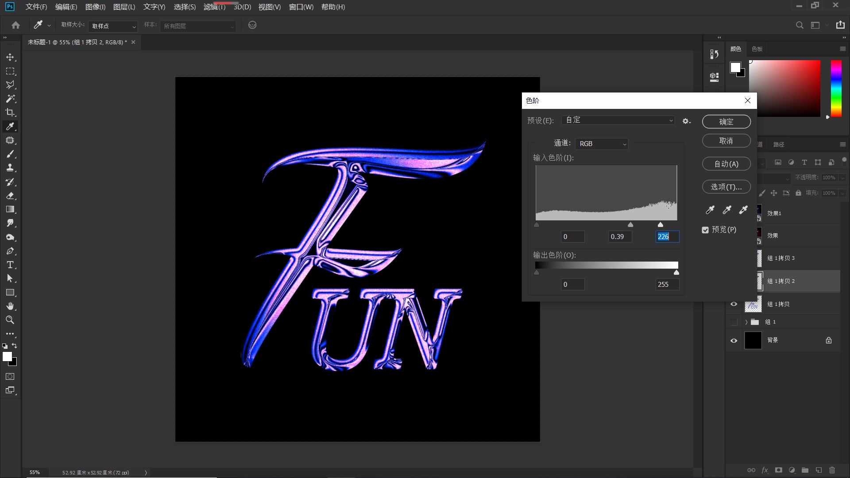This screenshot has width=850, height=478.
Task: Uncheck the Preview checkbox
Action: (x=705, y=230)
